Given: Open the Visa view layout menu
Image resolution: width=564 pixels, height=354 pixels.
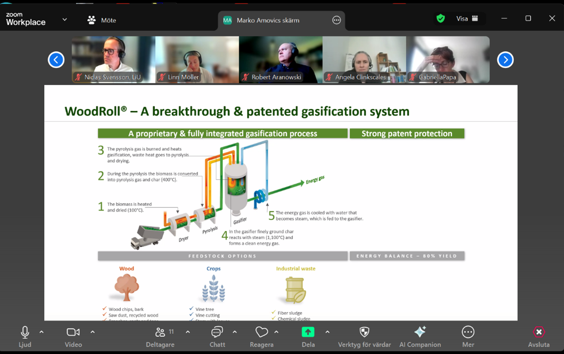Looking at the screenshot, I should click(467, 19).
